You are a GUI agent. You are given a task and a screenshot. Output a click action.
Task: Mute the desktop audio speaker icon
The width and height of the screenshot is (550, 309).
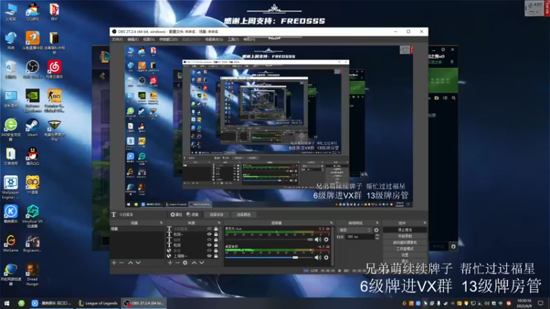318,257
